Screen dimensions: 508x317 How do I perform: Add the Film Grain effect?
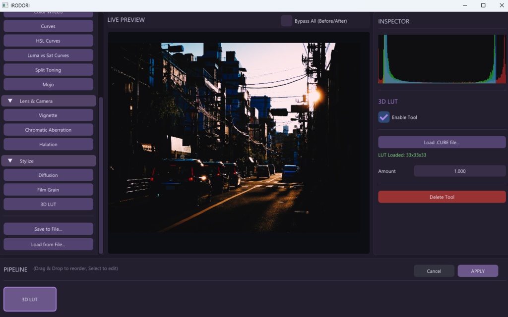[48, 190]
